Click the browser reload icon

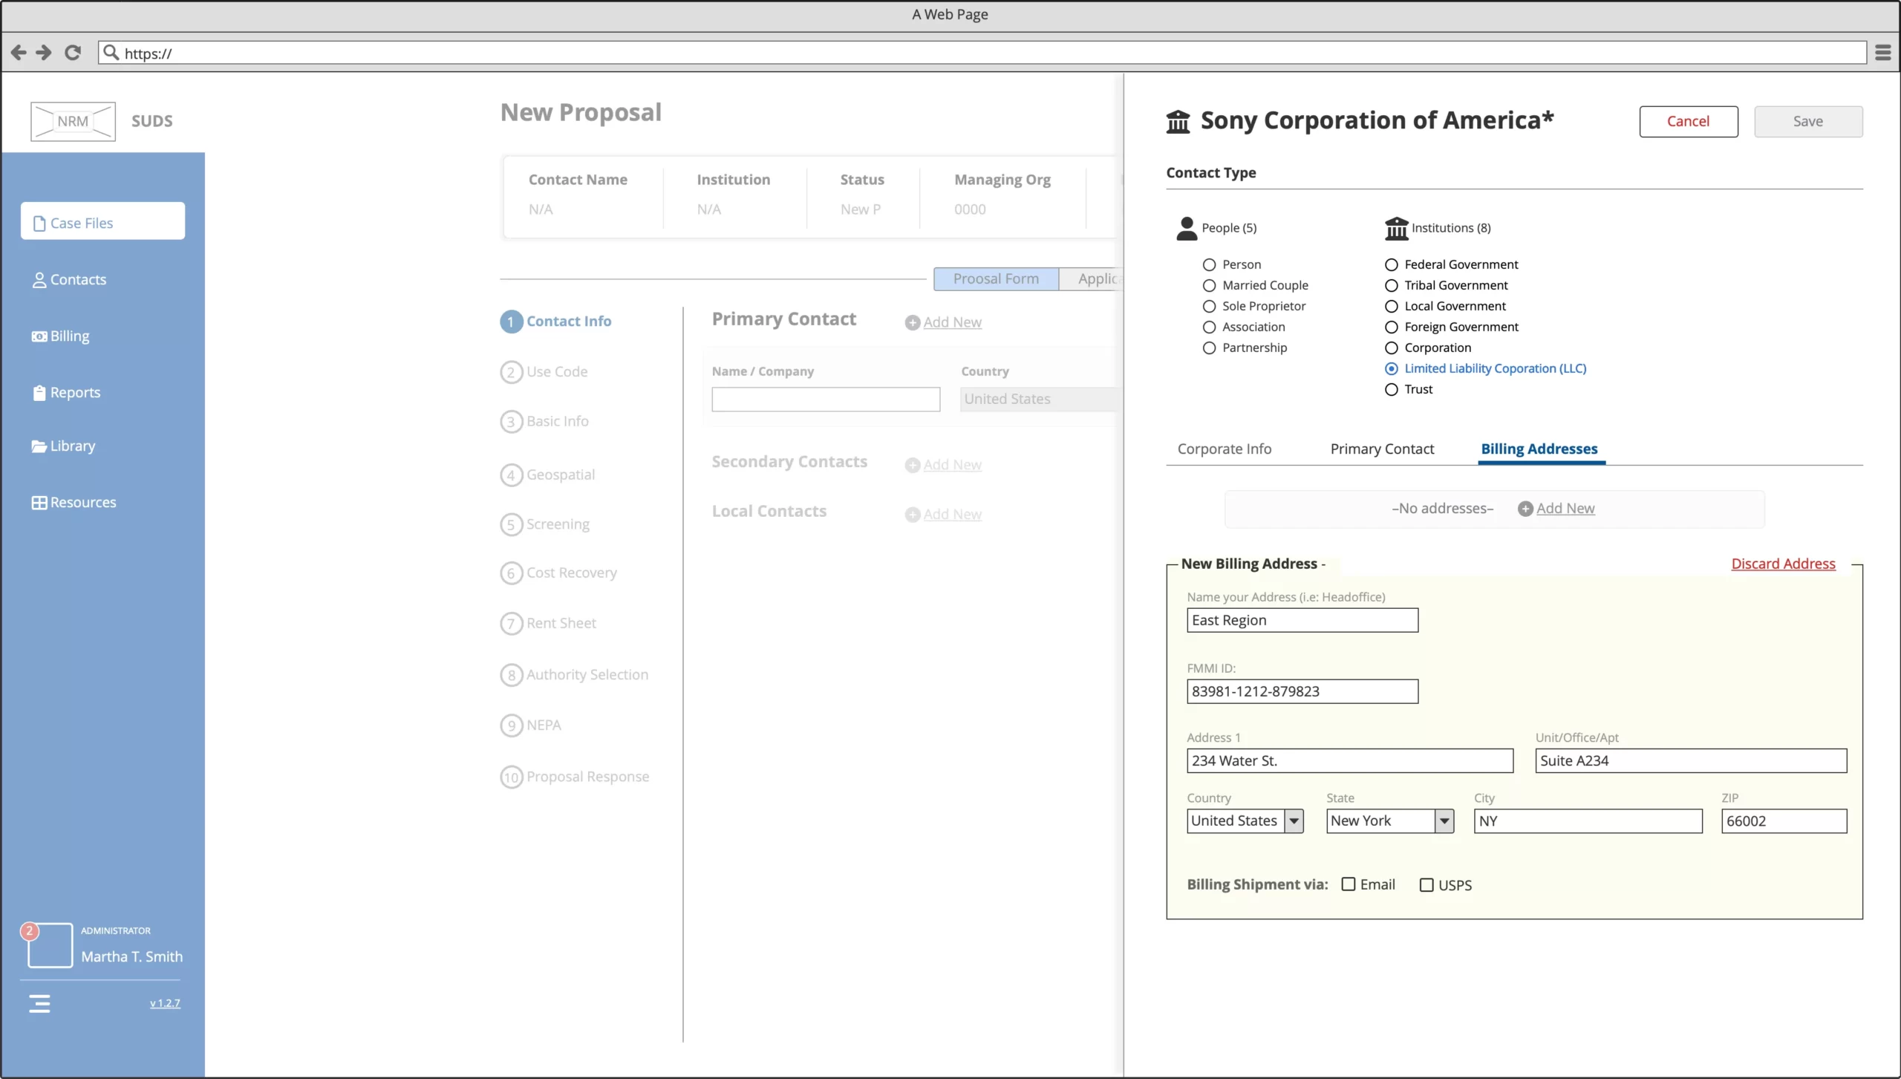pyautogui.click(x=72, y=53)
